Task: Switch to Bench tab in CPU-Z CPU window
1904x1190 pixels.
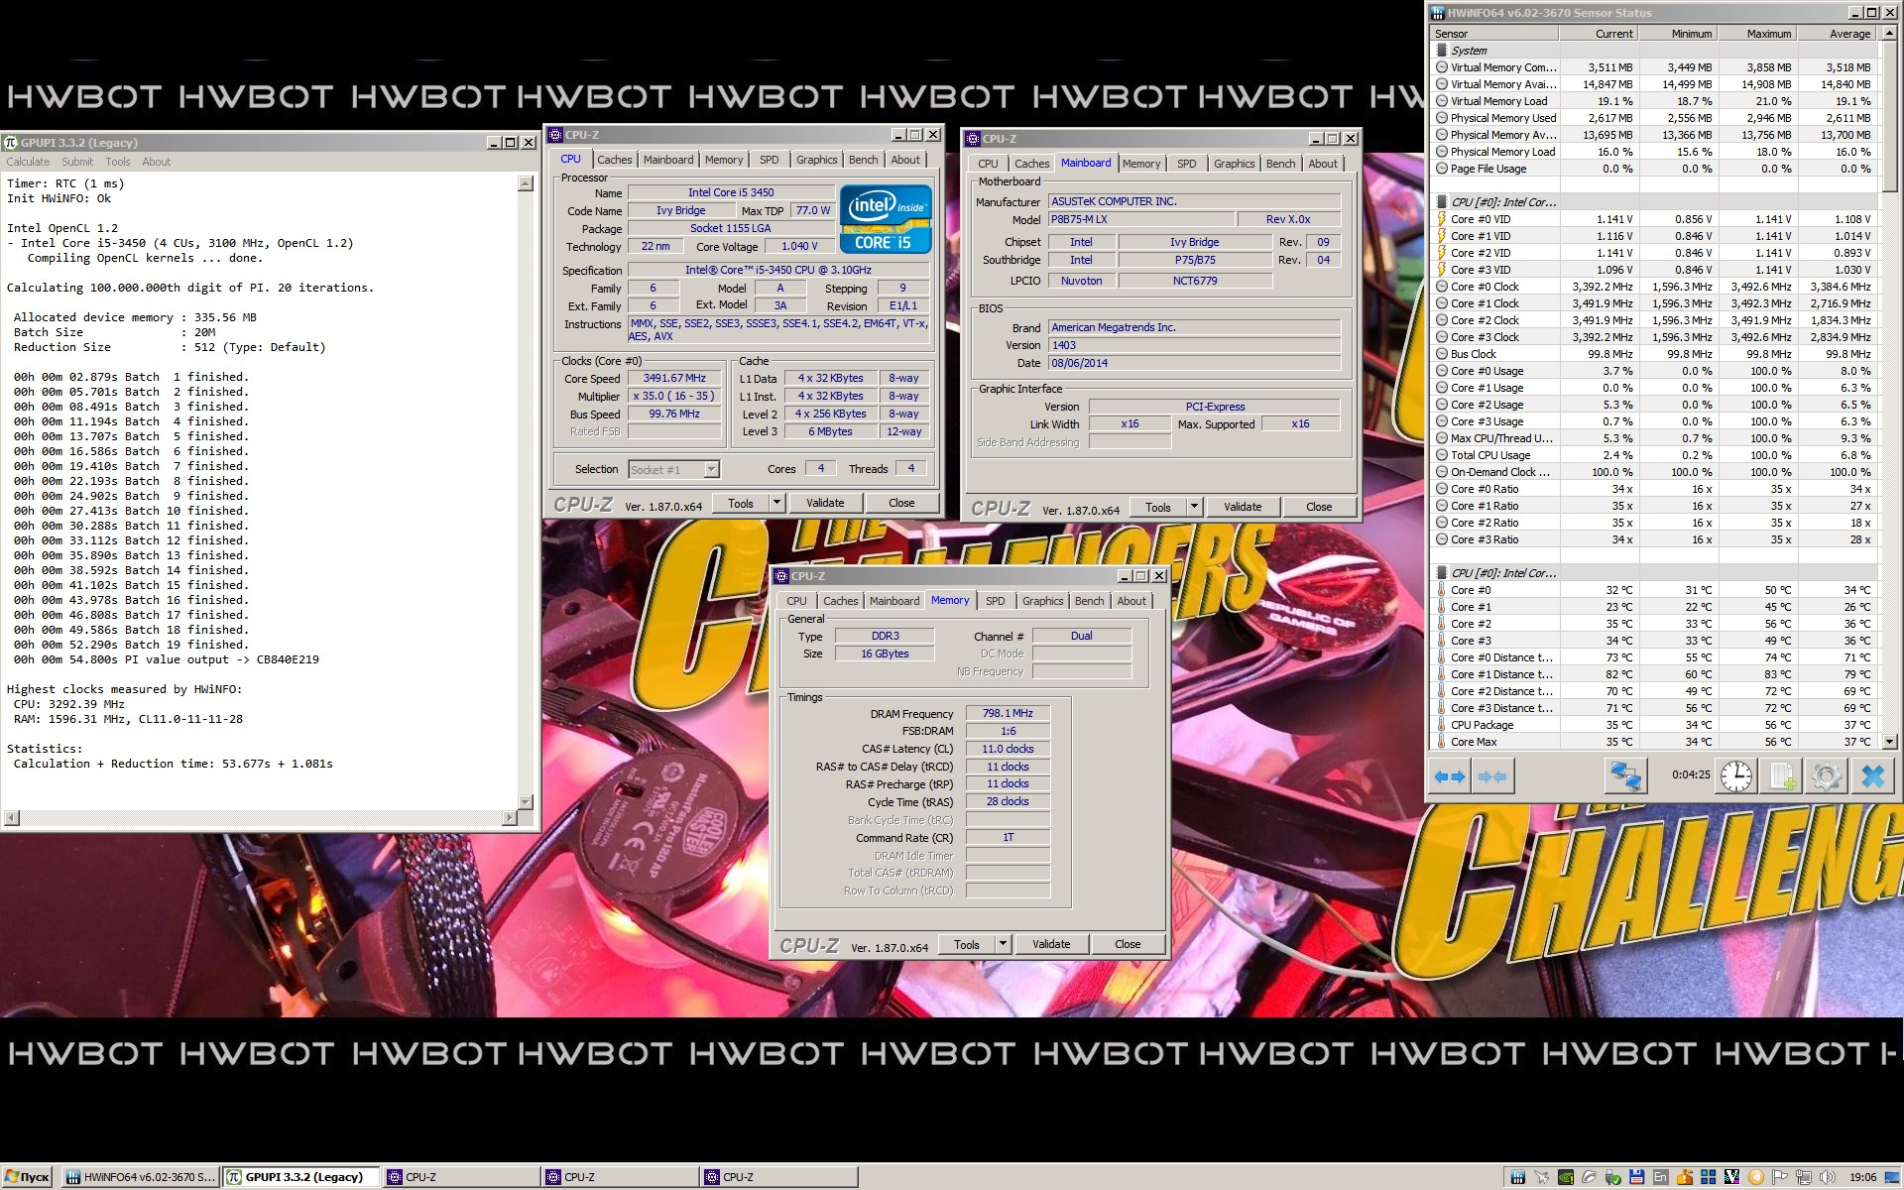Action: click(863, 160)
